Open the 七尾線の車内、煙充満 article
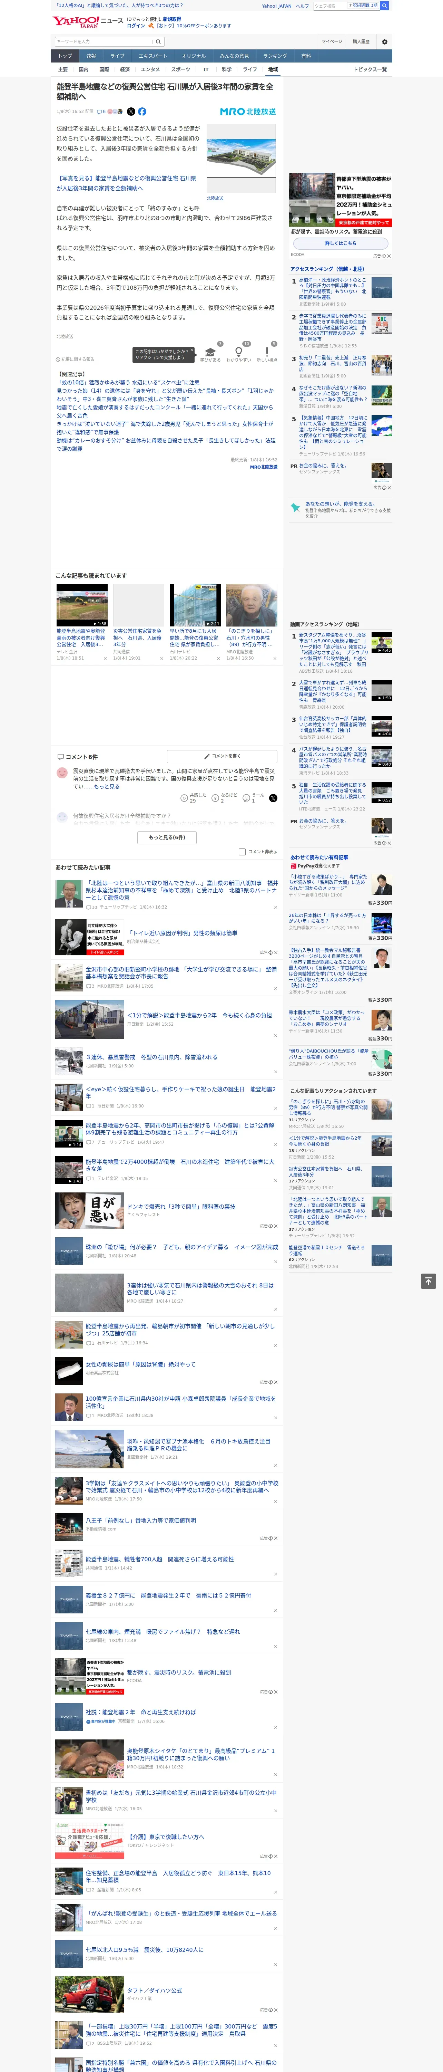443x2072 pixels. pos(163,1631)
